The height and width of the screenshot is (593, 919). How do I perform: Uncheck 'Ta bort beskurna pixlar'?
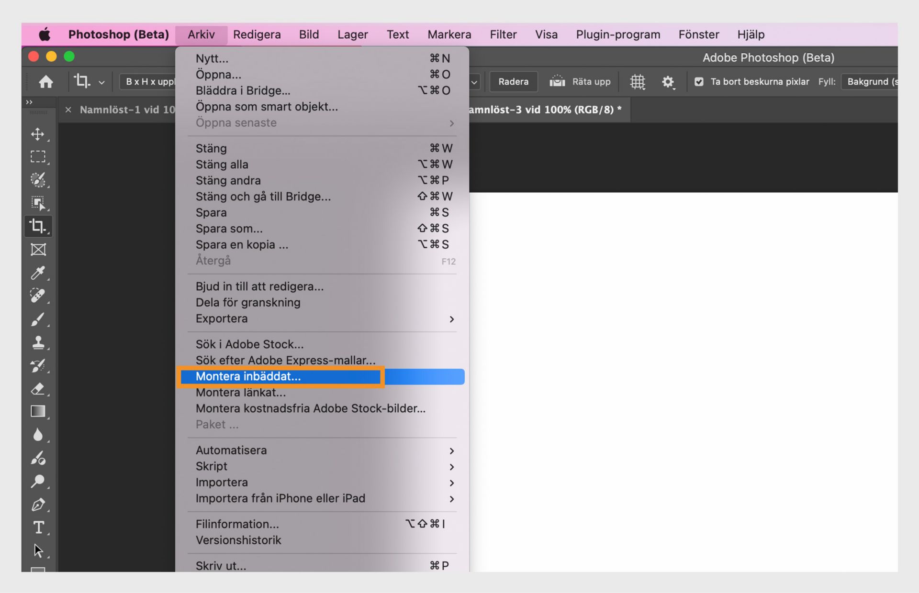699,81
